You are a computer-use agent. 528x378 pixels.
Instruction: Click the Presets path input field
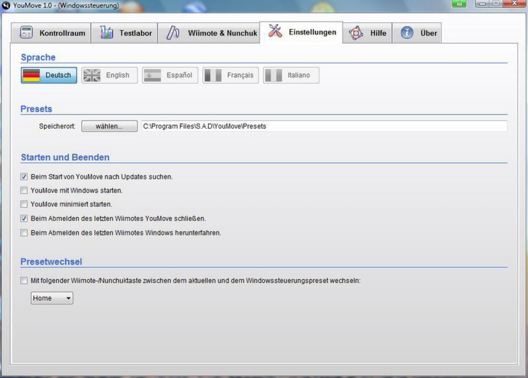point(324,126)
